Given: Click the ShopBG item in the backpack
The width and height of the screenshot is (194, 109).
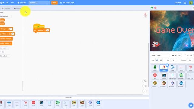Looking at the screenshot, I should (42, 104).
